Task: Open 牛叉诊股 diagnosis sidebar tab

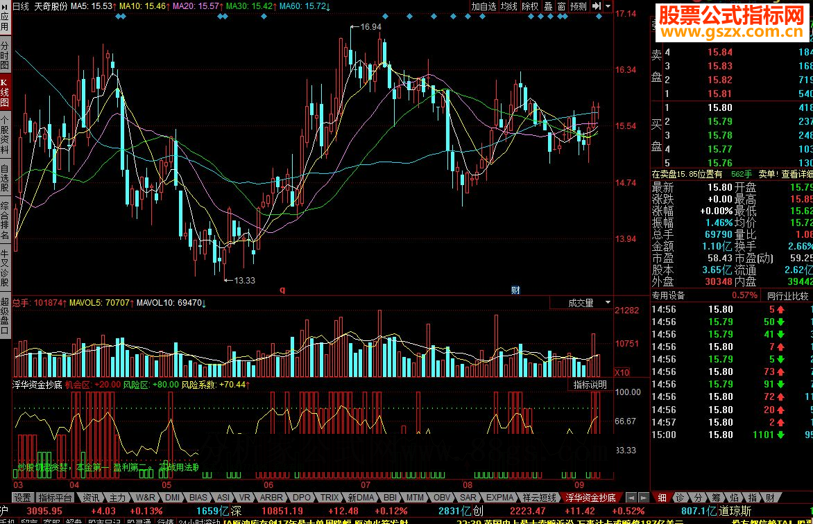Action: 5,268
